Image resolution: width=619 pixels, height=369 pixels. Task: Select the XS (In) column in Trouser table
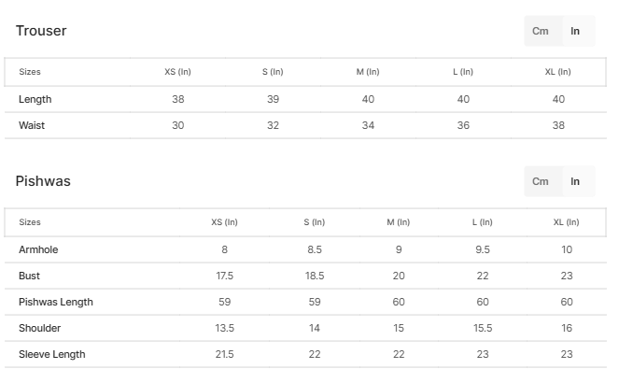(x=177, y=72)
